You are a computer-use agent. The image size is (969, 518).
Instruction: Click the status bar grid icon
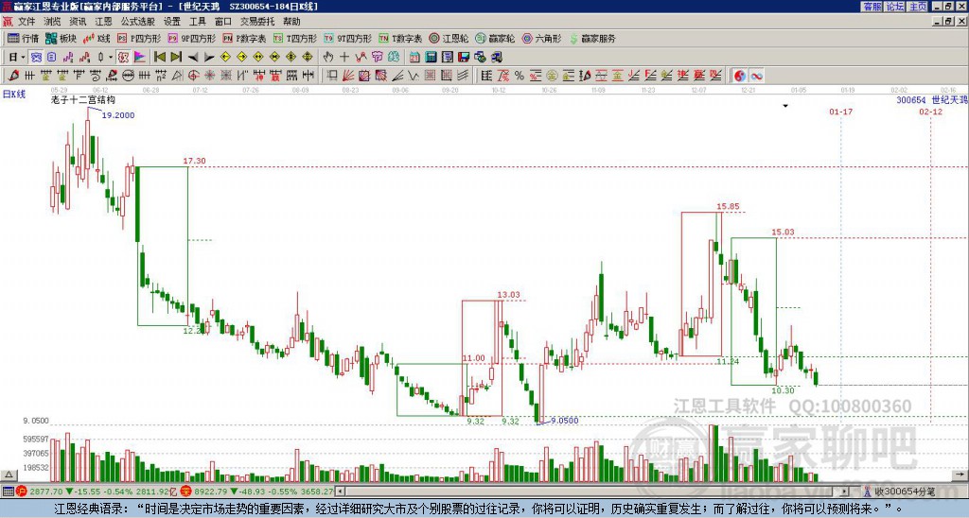8,492
